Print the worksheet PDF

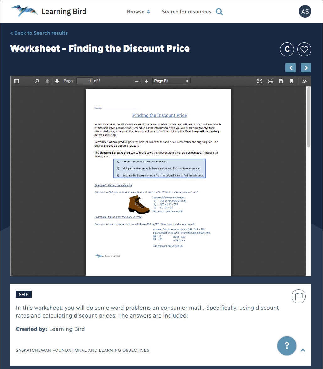tap(270, 81)
